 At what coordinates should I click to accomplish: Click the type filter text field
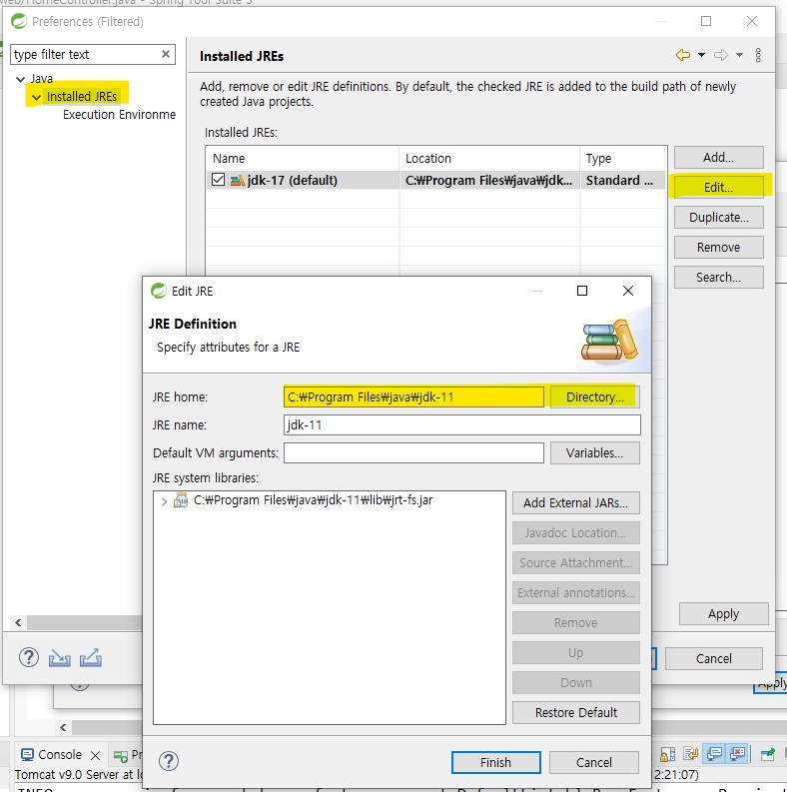[85, 55]
